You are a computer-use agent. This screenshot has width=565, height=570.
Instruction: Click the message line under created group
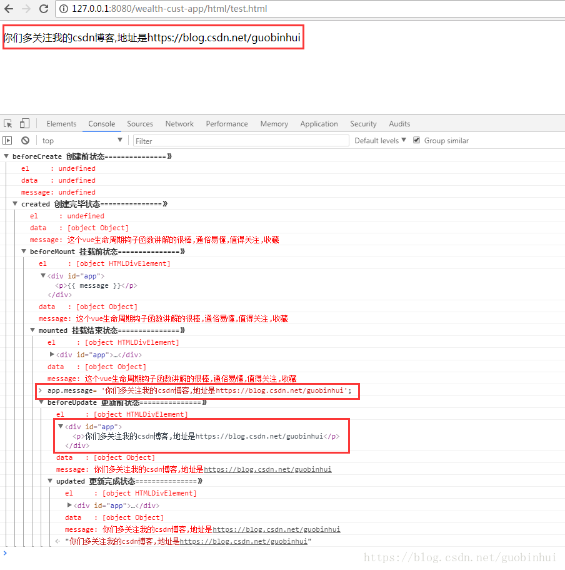[154, 240]
